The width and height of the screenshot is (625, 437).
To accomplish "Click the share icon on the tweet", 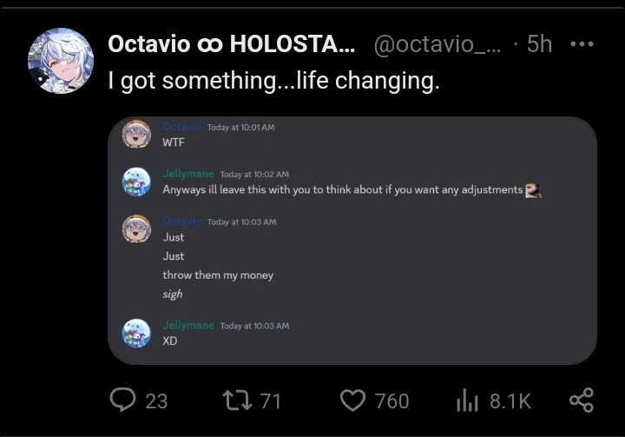I will (x=581, y=400).
